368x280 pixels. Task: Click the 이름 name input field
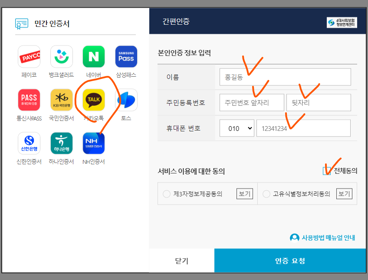285,77
